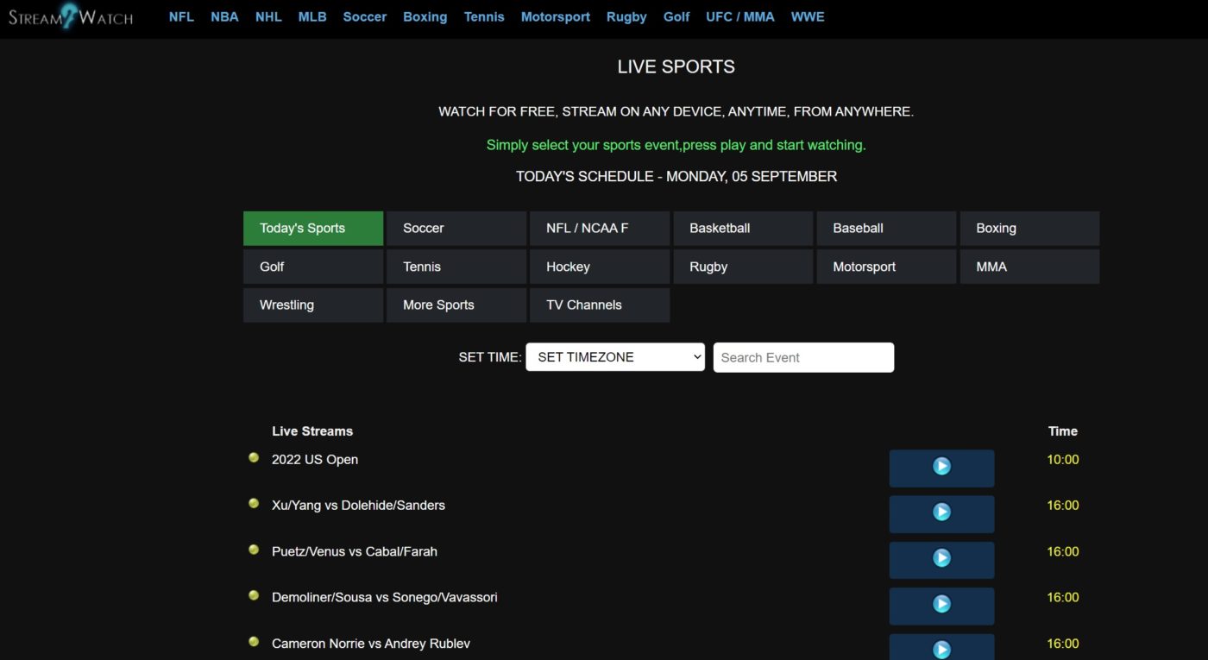
Task: Play the Demoliner/Sousa vs Sonego/Vavassori stream
Action: coord(941,605)
